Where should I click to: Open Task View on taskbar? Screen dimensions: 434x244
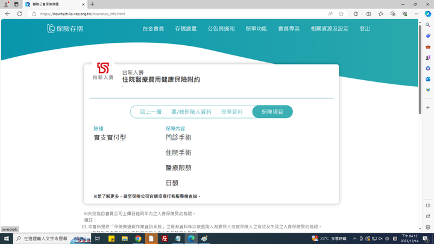point(98,239)
